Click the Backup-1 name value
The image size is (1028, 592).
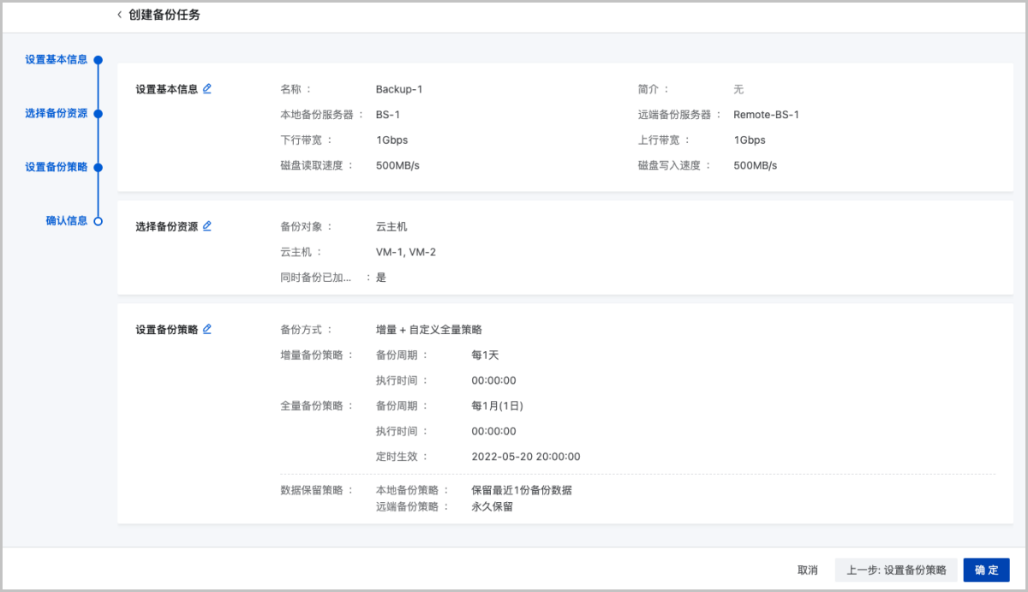(x=399, y=89)
